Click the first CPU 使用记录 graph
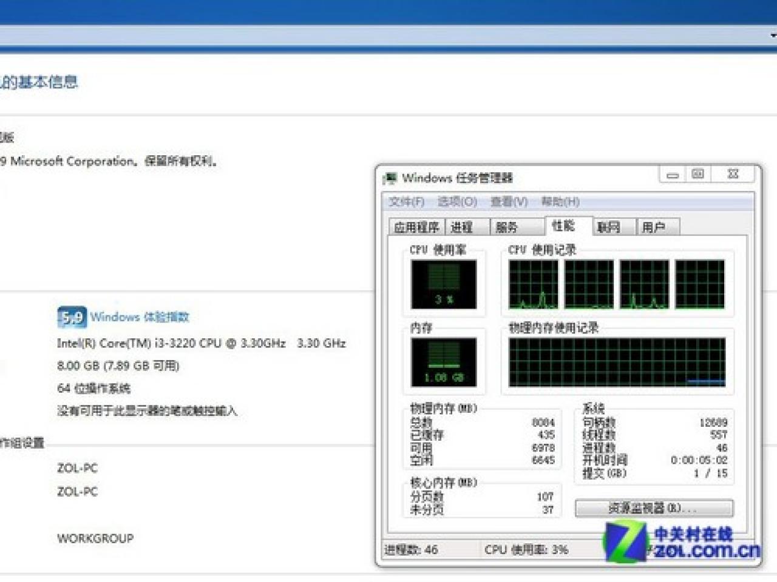The width and height of the screenshot is (777, 582). tap(534, 284)
